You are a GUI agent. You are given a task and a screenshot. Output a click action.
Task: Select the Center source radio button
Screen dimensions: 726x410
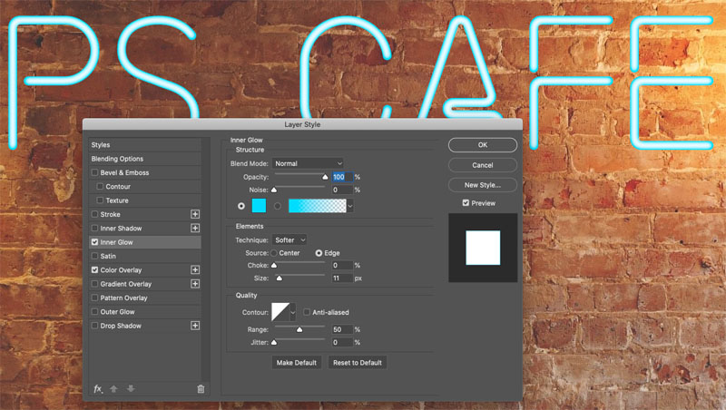pyautogui.click(x=274, y=253)
